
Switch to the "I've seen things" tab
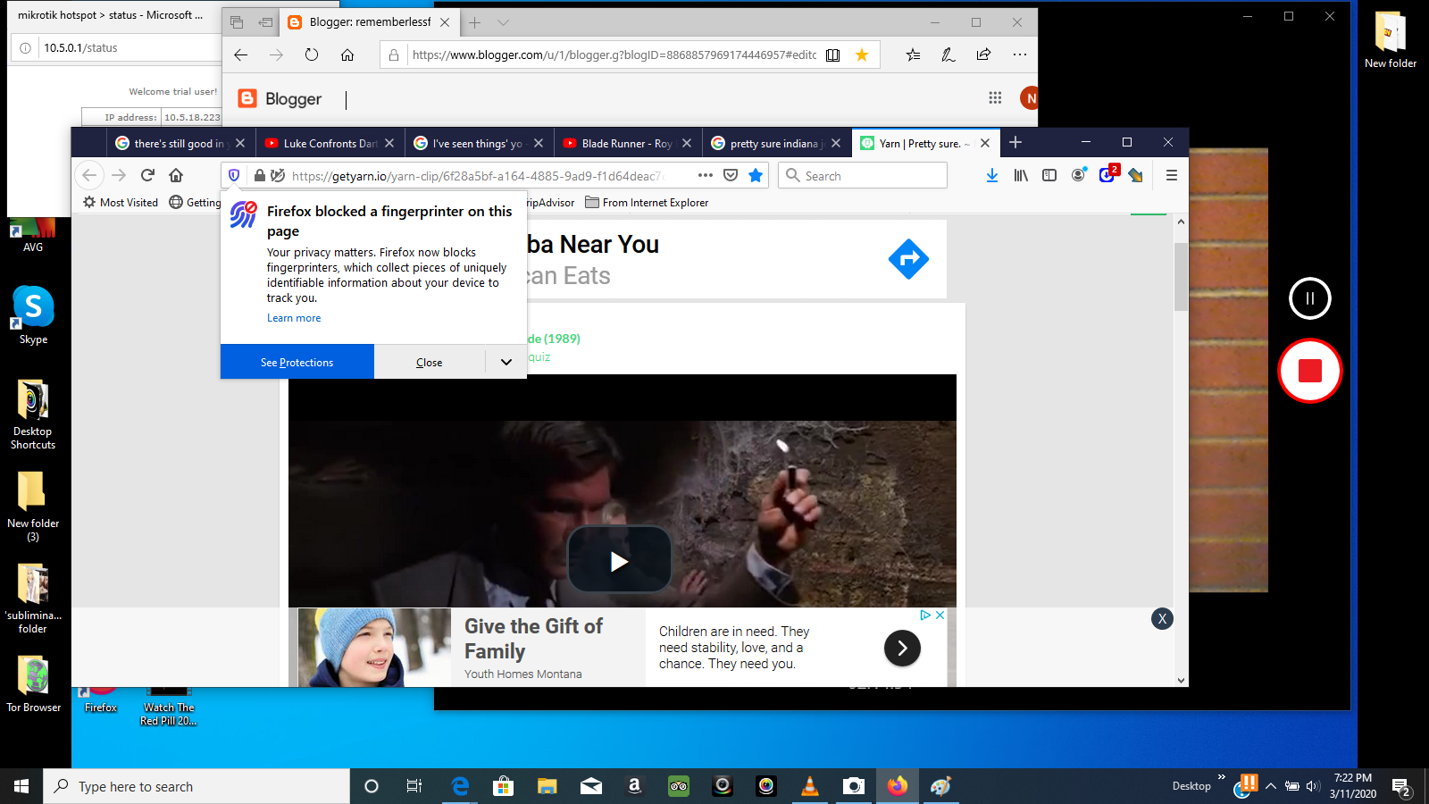pyautogui.click(x=479, y=143)
